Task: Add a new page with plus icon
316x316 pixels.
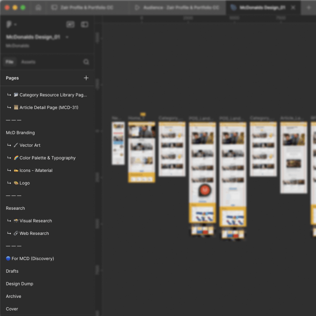Action: pyautogui.click(x=86, y=78)
